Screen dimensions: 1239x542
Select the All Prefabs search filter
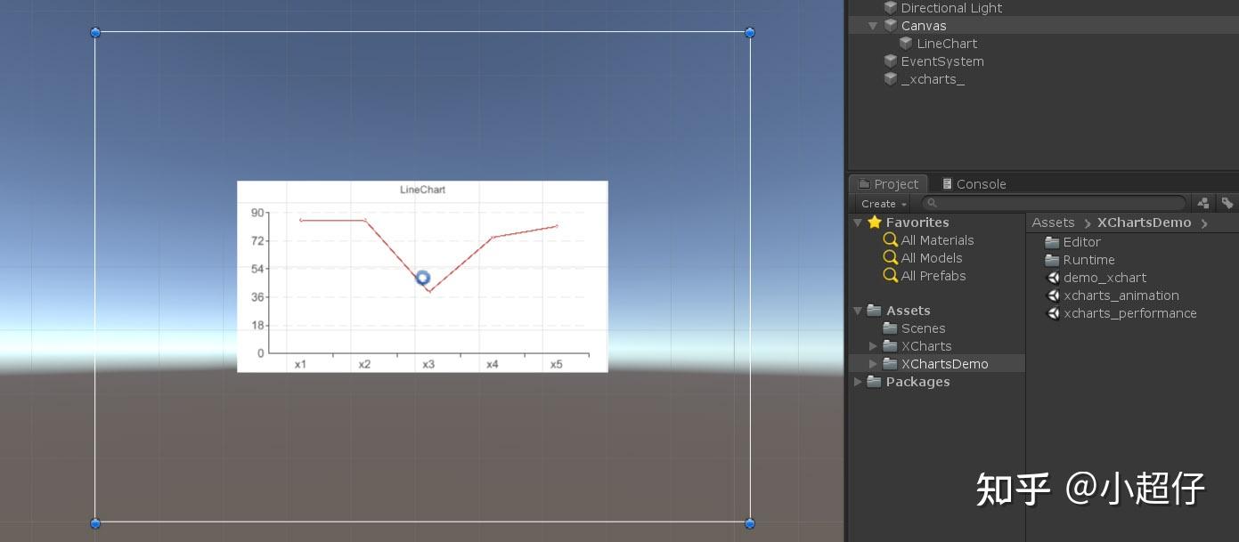(x=933, y=276)
